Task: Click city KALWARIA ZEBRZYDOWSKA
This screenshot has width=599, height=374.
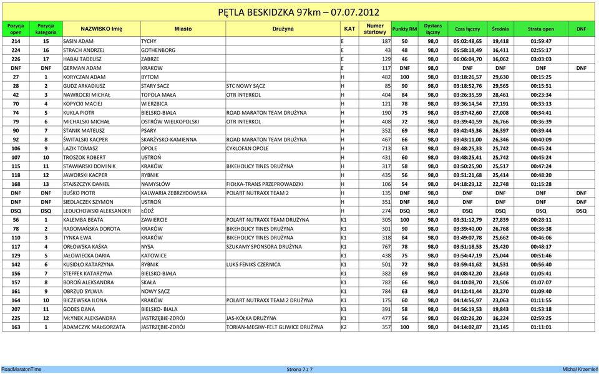Action: (174, 193)
